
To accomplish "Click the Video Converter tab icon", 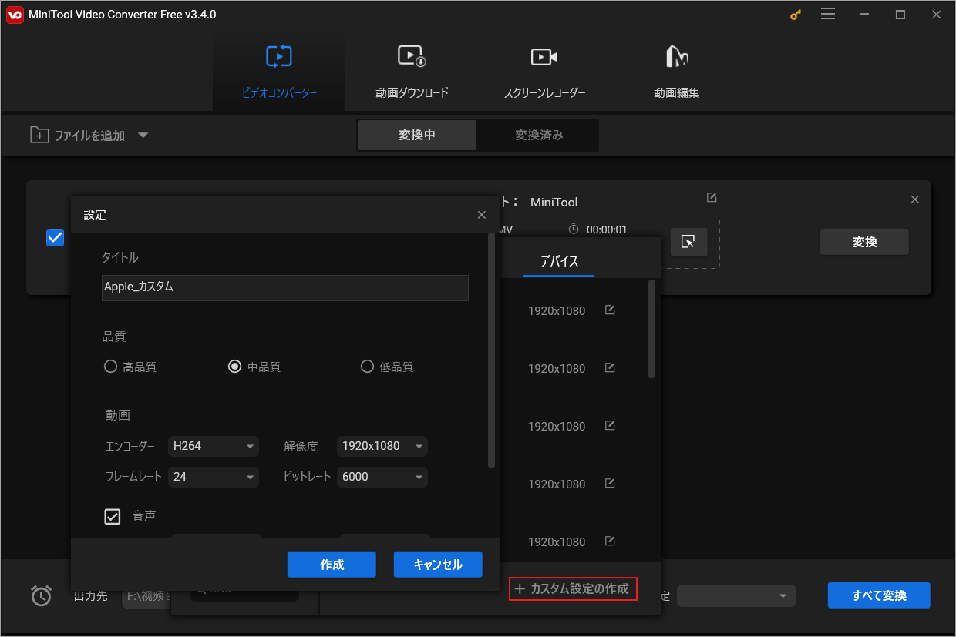I will pyautogui.click(x=279, y=56).
